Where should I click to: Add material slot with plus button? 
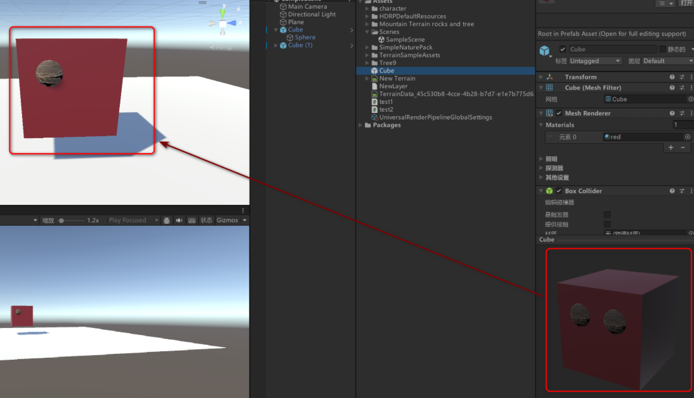pos(670,147)
